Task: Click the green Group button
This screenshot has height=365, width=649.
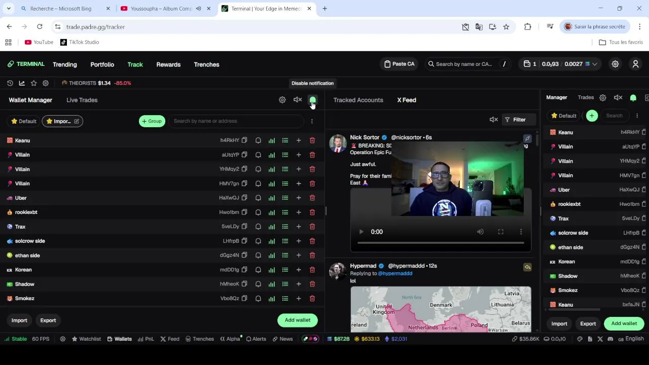Action: pos(152,121)
